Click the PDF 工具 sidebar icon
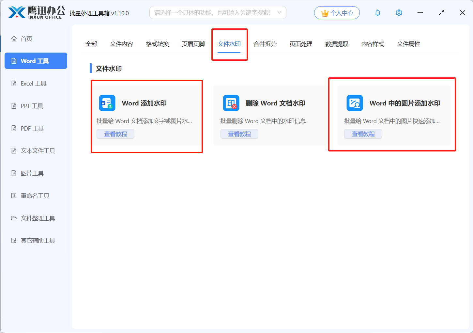 14,128
